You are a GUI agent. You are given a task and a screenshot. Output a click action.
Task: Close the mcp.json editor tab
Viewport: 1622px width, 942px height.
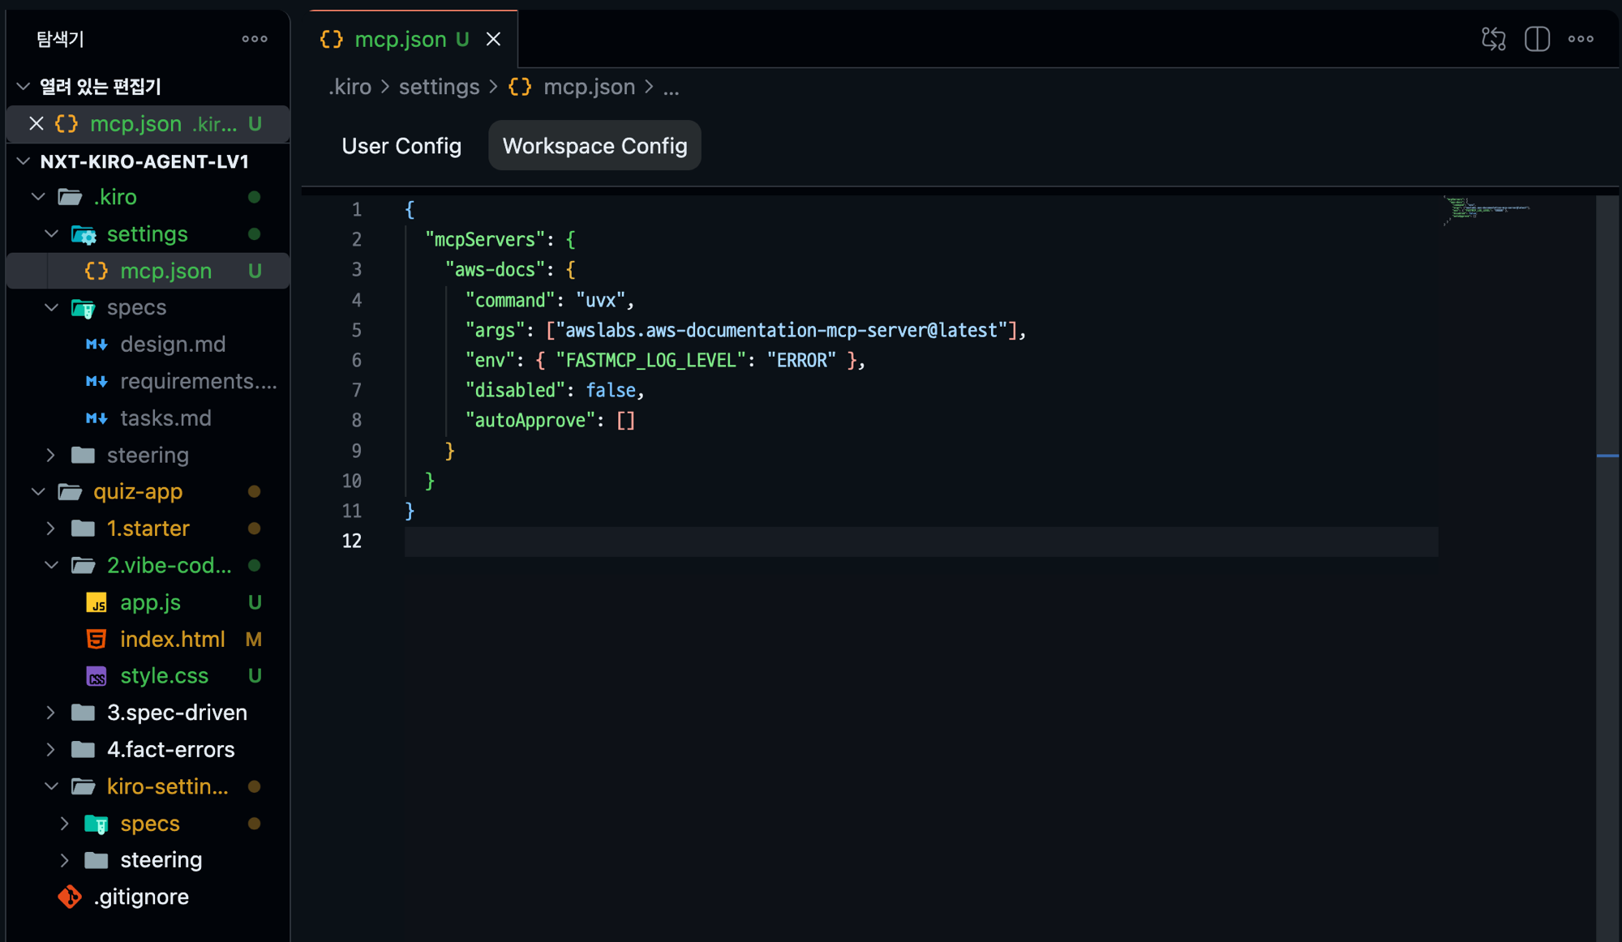493,39
